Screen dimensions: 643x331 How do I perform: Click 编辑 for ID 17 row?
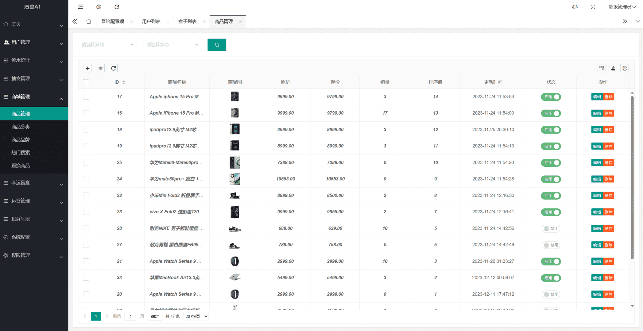597,97
